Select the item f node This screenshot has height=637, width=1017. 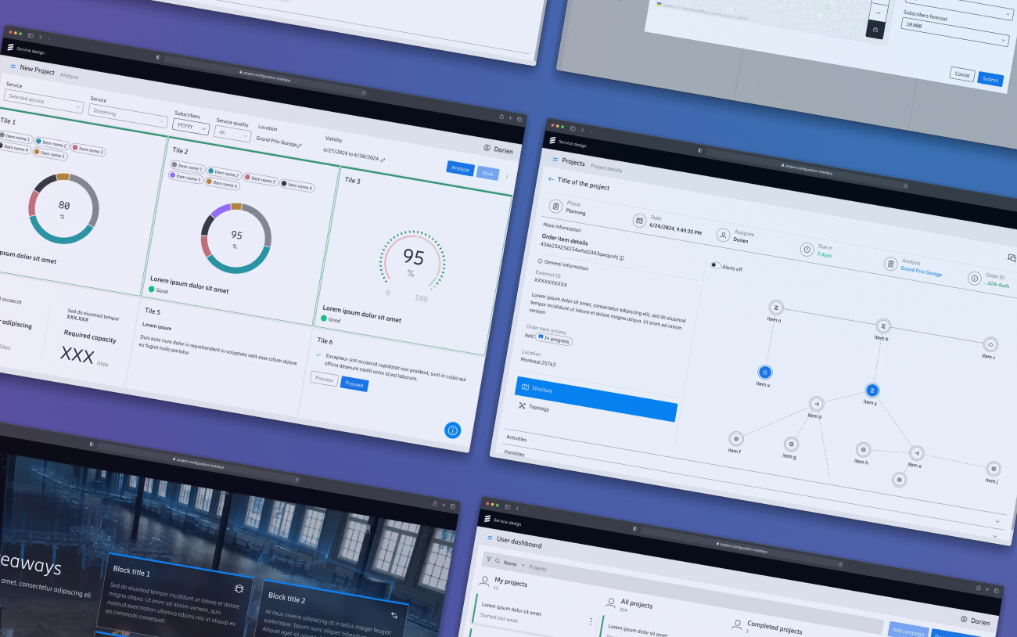click(x=735, y=439)
